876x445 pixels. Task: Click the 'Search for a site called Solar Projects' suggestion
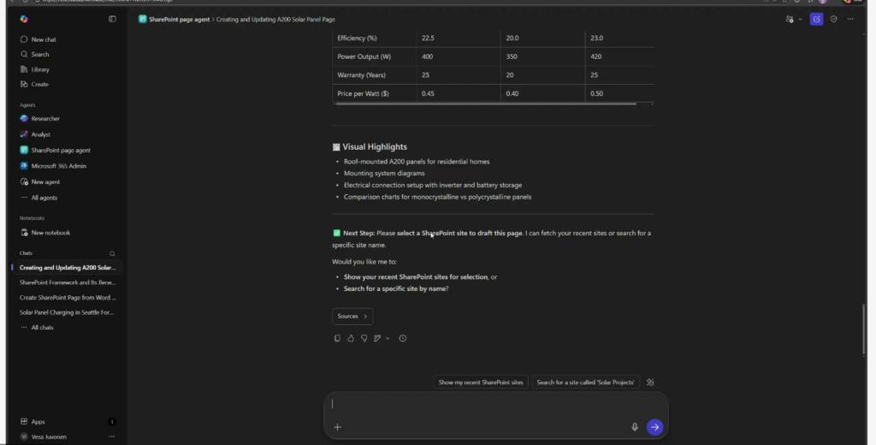(587, 383)
